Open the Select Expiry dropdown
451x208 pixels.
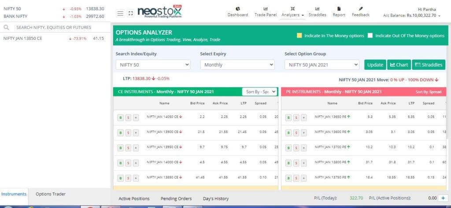237,65
